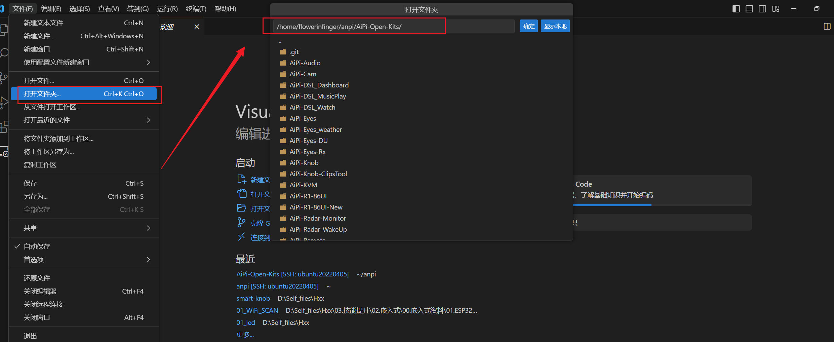The image size is (834, 342).
Task: Open the Source Control activity bar icon
Action: pyautogui.click(x=4, y=78)
